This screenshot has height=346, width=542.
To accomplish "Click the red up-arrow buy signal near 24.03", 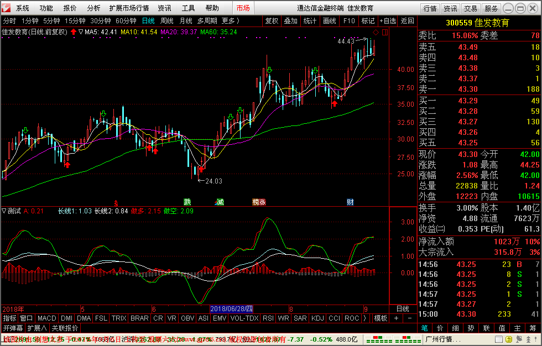I will tap(201, 170).
